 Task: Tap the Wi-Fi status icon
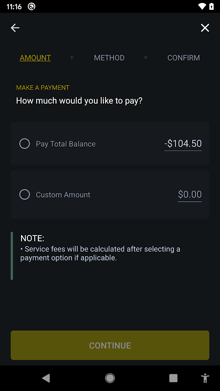pyautogui.click(x=202, y=6)
